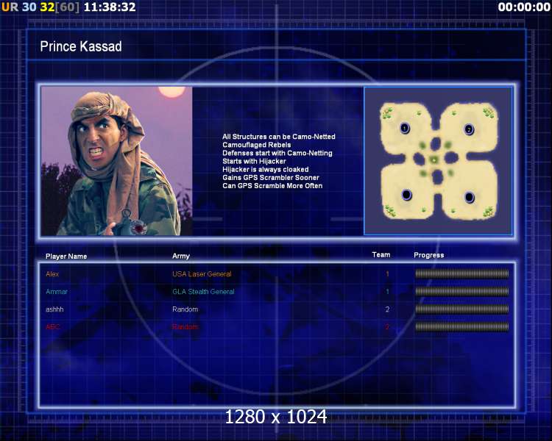The width and height of the screenshot is (552, 441).
Task: Click team number in Ammar's row
Action: 387,292
